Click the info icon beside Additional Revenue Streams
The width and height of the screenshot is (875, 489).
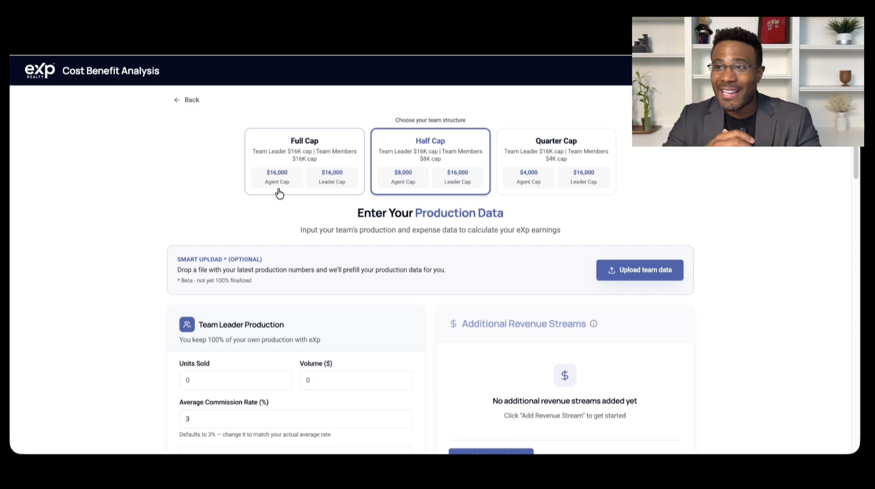tap(593, 324)
